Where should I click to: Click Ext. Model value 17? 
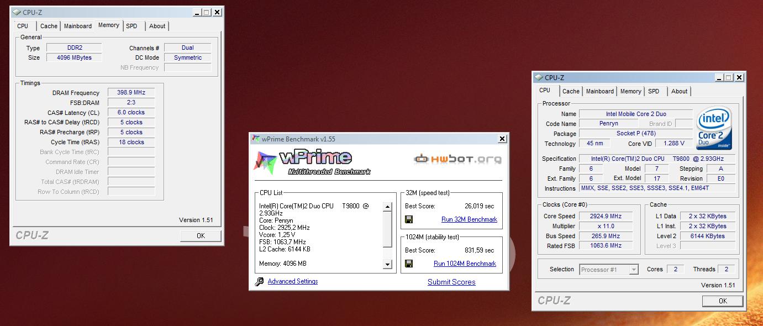click(x=657, y=178)
